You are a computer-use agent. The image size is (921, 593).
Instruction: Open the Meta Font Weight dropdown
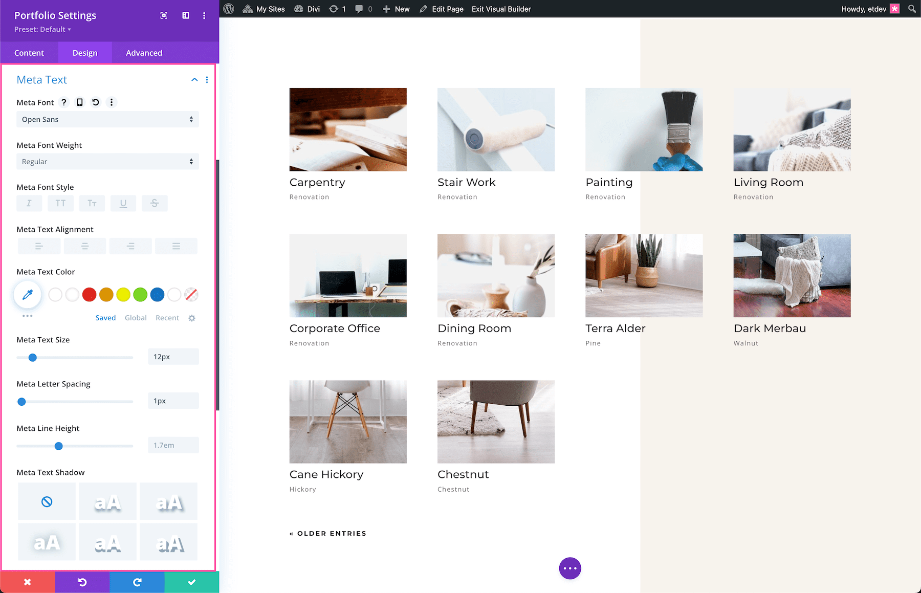coord(107,161)
